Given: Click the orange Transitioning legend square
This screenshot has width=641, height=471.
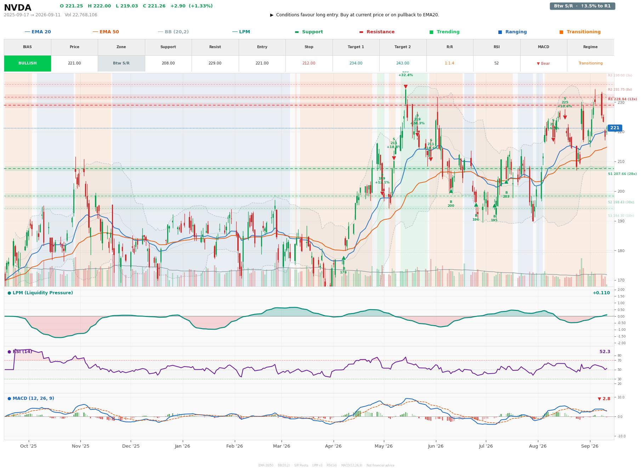Looking at the screenshot, I should click(561, 32).
